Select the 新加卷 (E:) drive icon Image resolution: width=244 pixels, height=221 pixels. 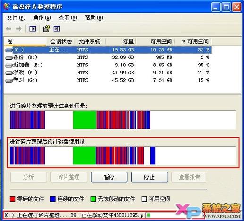pyautogui.click(x=8, y=65)
